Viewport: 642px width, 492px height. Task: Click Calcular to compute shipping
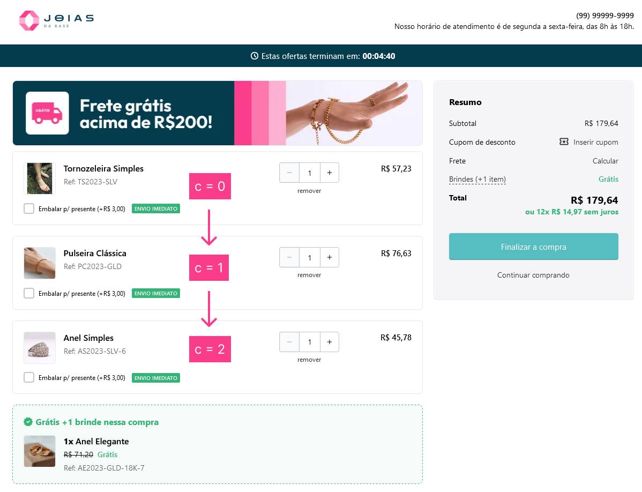pyautogui.click(x=605, y=161)
